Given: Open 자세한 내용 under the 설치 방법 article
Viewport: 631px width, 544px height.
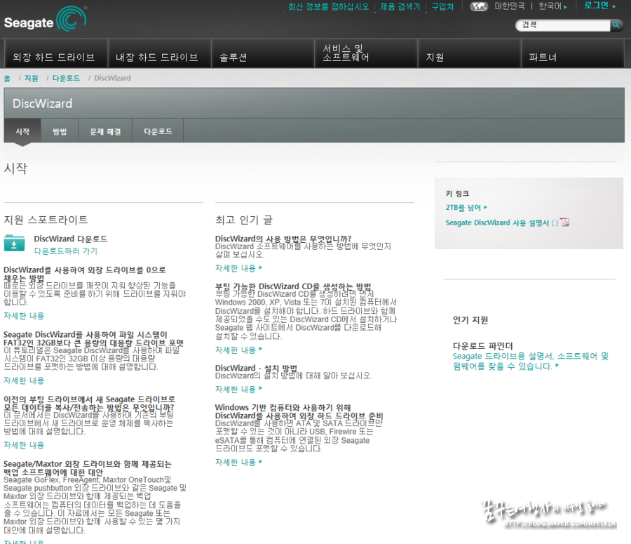Looking at the screenshot, I should (x=238, y=390).
